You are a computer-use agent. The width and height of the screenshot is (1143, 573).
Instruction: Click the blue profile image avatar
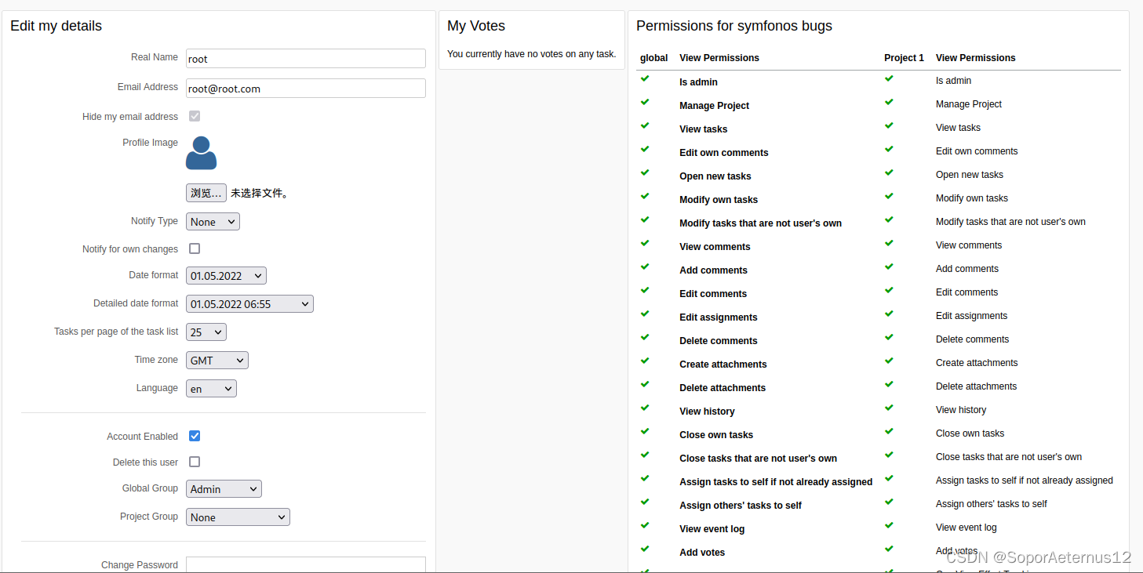pyautogui.click(x=201, y=153)
